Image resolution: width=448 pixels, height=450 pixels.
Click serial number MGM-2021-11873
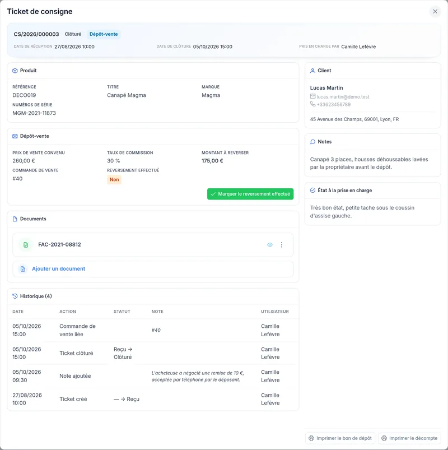(x=34, y=113)
